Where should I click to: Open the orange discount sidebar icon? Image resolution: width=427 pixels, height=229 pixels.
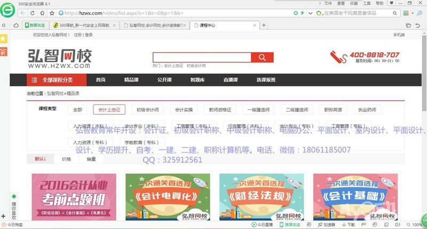[3, 51]
